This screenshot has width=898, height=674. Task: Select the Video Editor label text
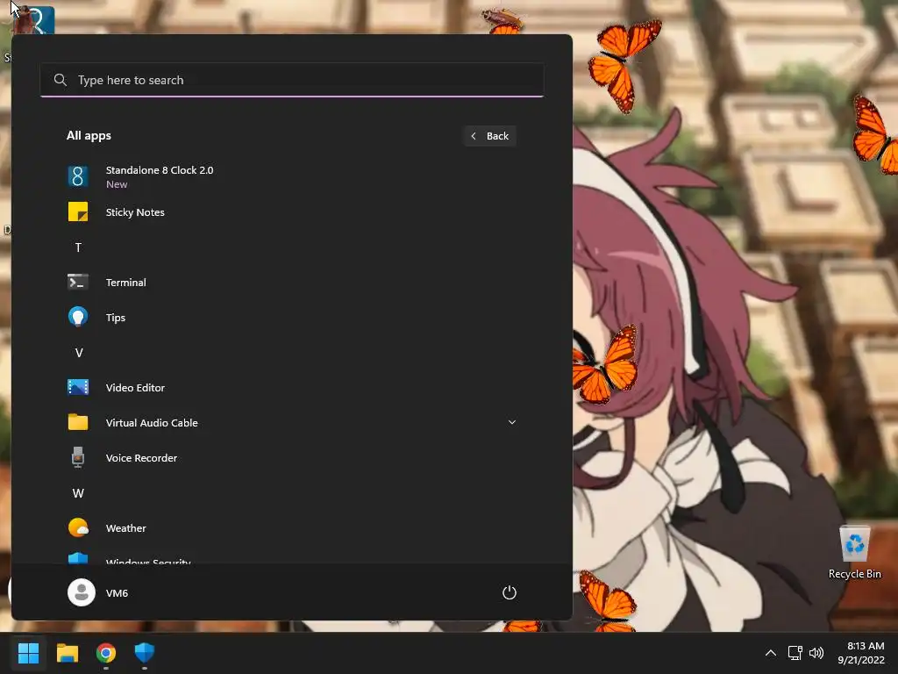pyautogui.click(x=135, y=388)
